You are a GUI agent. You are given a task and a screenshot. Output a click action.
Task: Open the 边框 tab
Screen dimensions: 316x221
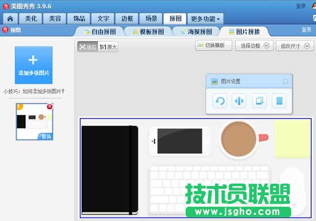tap(127, 19)
